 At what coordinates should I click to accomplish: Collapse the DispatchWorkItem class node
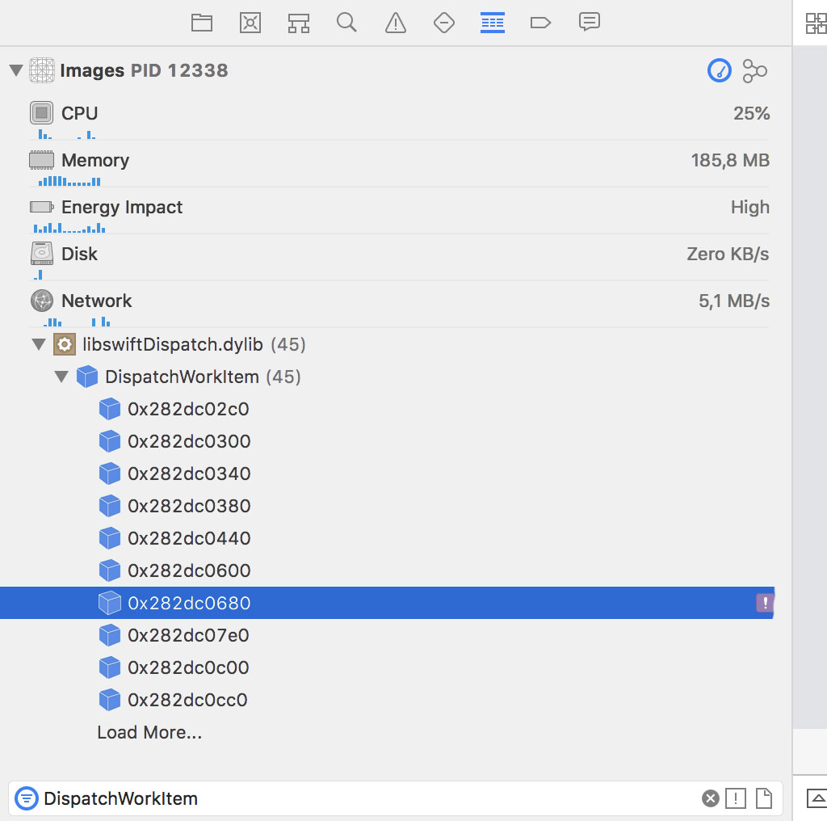click(61, 377)
